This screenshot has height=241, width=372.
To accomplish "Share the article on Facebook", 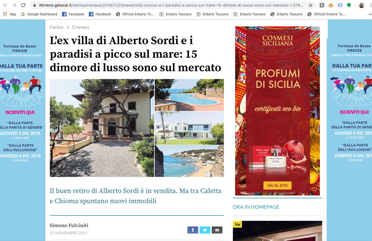I will point(193,230).
